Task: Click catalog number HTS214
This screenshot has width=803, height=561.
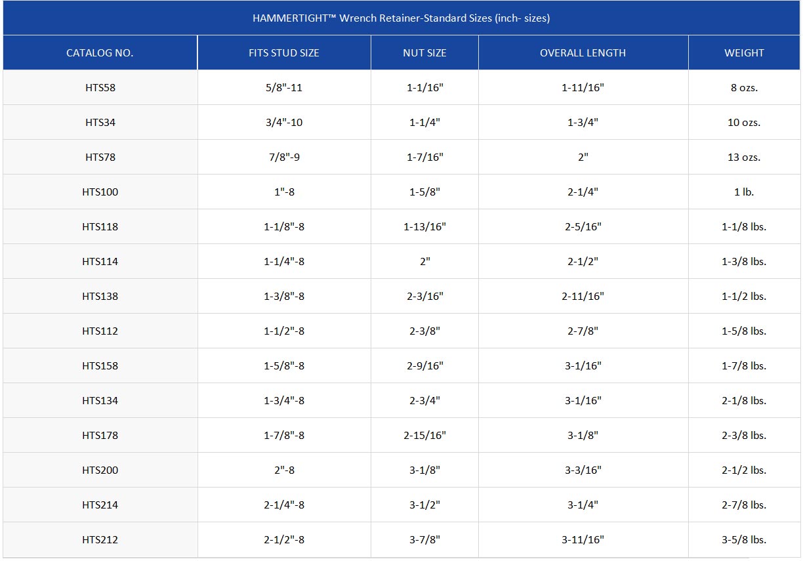Action: point(100,505)
